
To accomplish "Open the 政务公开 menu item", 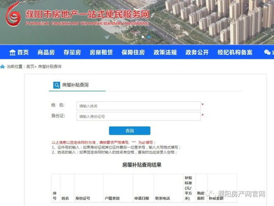I will click(197, 53).
